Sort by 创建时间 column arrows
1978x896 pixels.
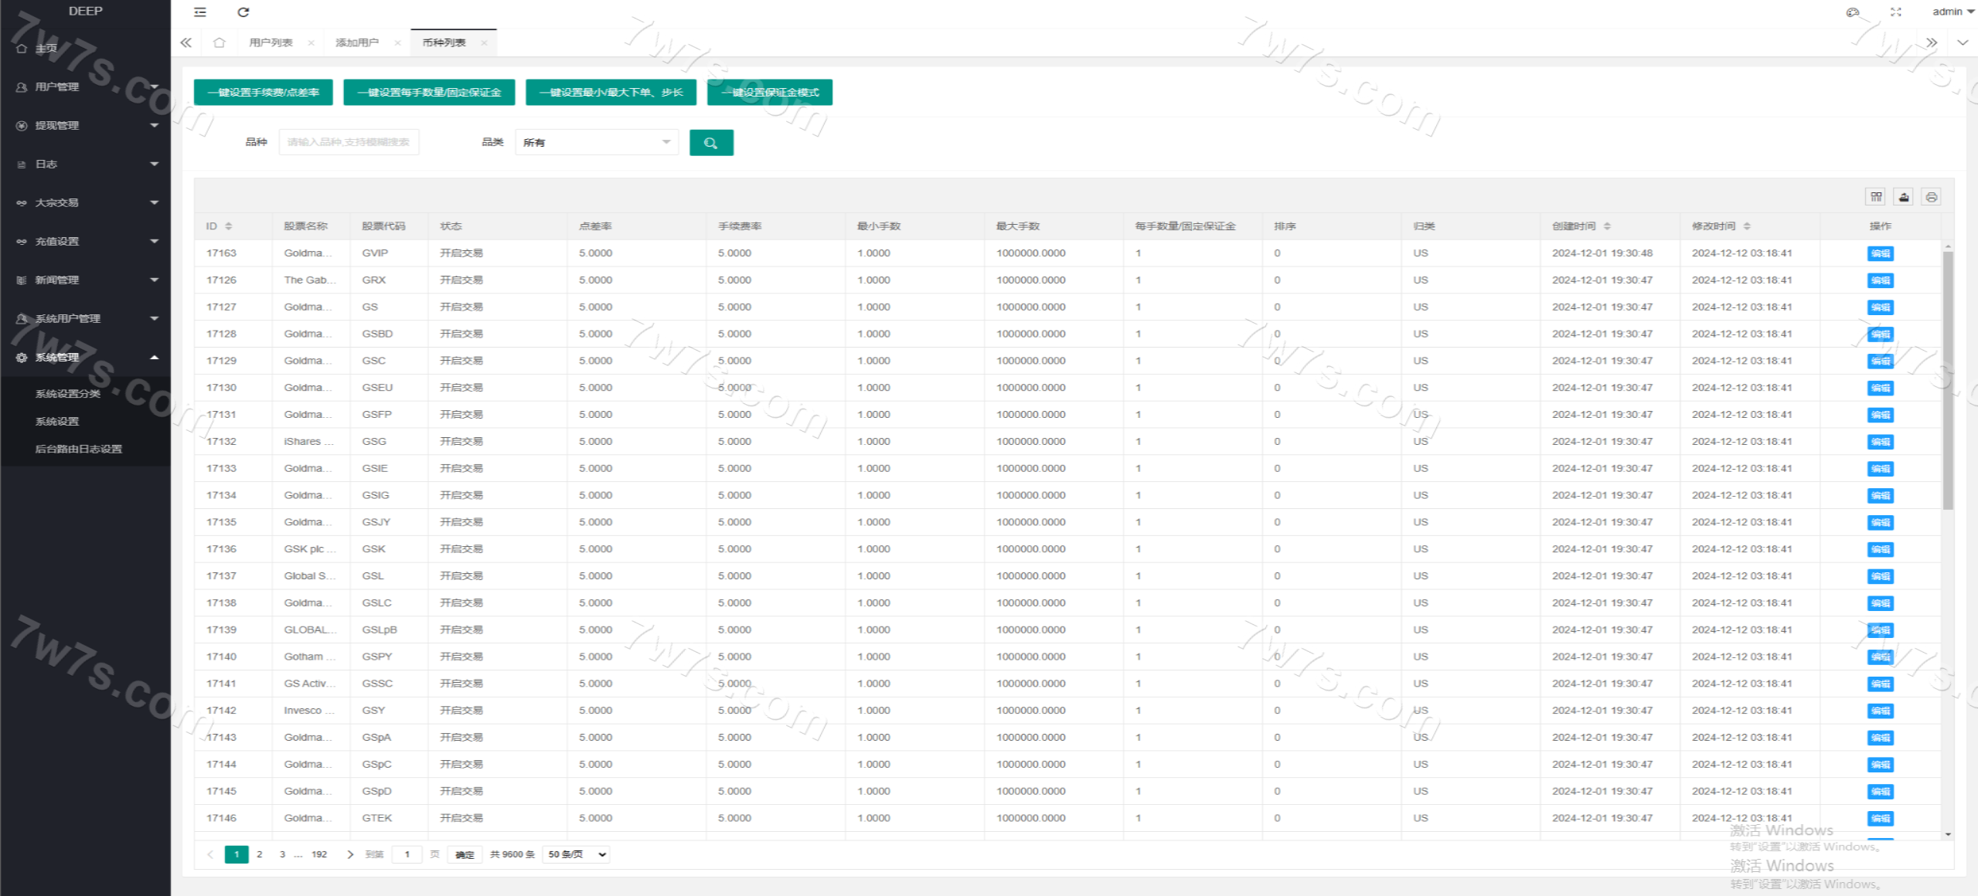(x=1607, y=226)
